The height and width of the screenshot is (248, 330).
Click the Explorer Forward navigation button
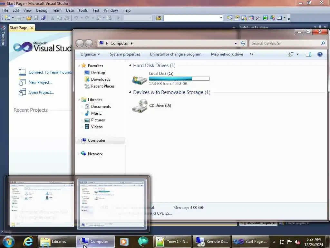tap(89, 43)
